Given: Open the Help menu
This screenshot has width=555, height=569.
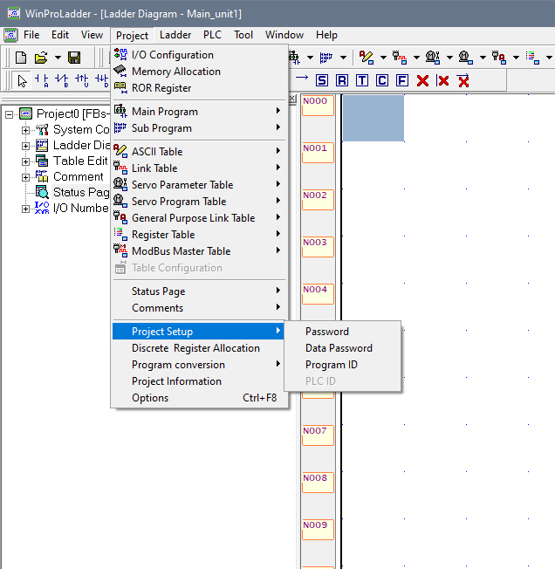Looking at the screenshot, I should 326,35.
